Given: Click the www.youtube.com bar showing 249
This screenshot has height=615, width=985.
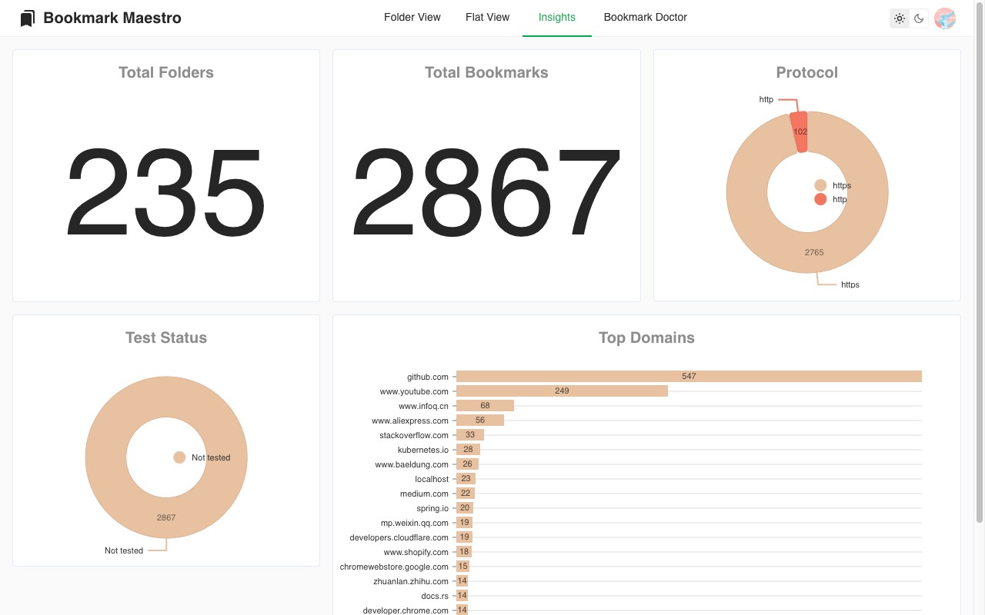Looking at the screenshot, I should tap(562, 391).
